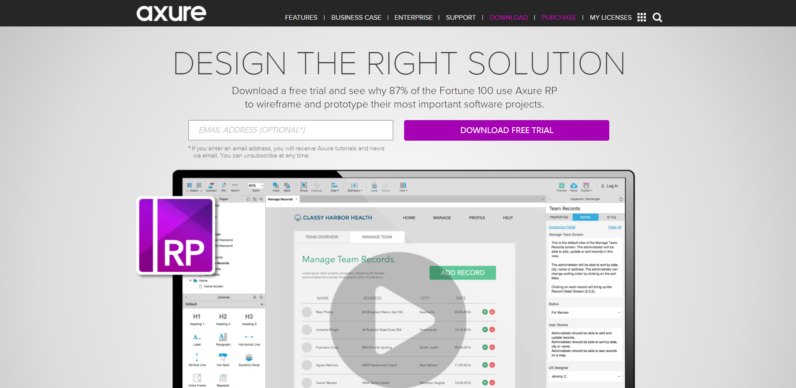
Task: Open the apps grid icon in header
Action: click(642, 17)
